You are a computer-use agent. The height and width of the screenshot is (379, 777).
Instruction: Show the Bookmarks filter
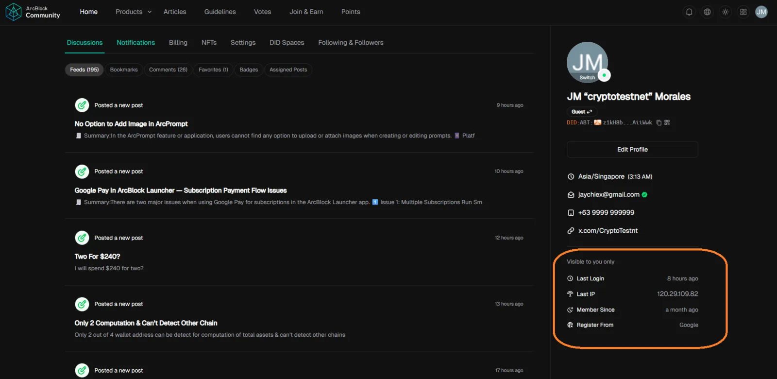124,70
